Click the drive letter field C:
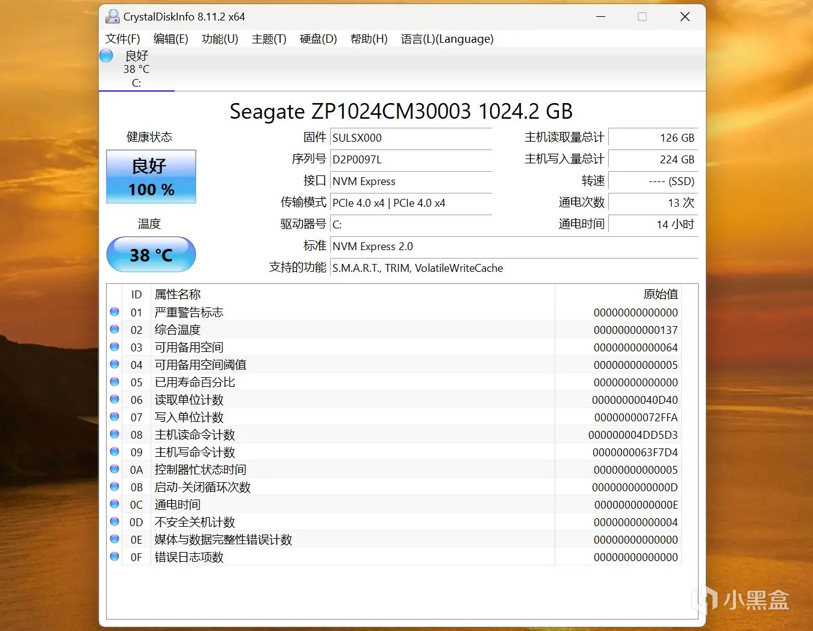Screen dimensions: 813x631 tap(411, 224)
